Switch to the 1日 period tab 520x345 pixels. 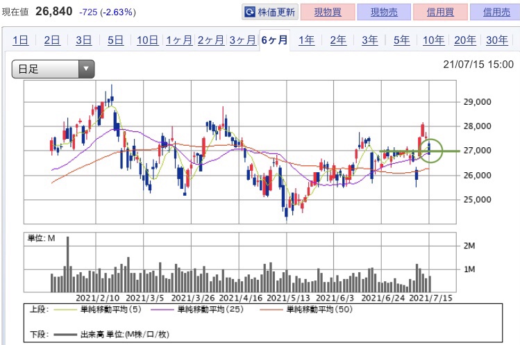click(x=20, y=40)
